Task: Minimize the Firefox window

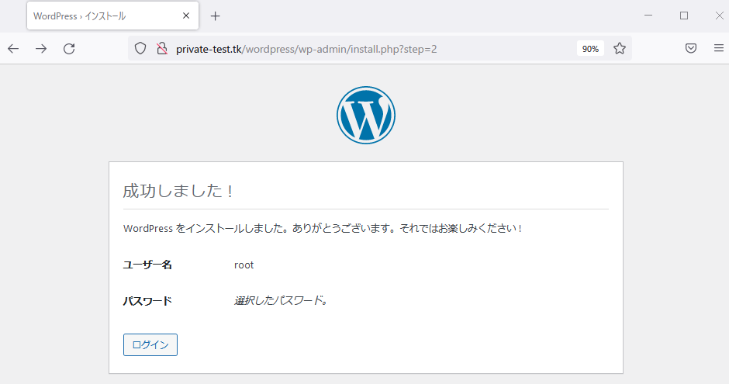Action: point(648,16)
